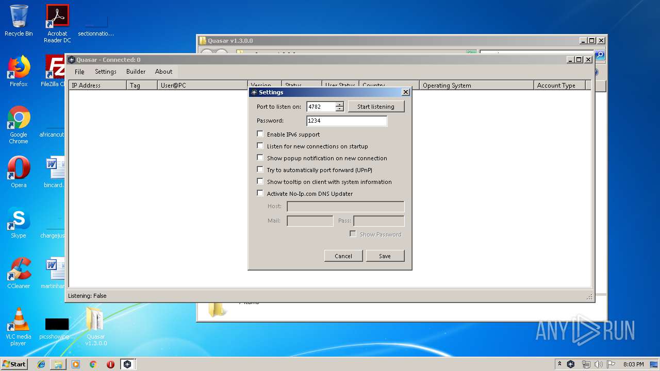Toggle Listen for new connections on startup
This screenshot has width=660, height=371.
coord(260,146)
